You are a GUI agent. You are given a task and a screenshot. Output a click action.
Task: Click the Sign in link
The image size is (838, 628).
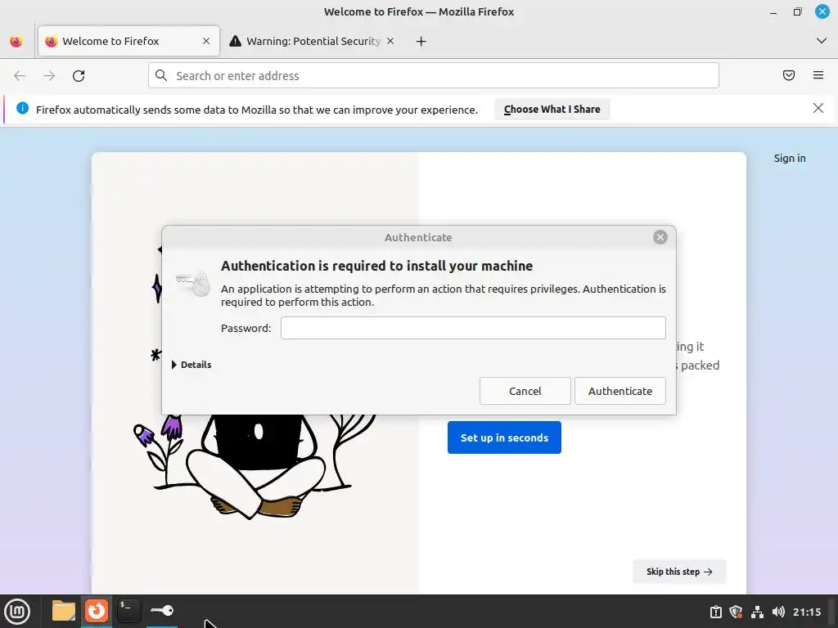(x=790, y=158)
